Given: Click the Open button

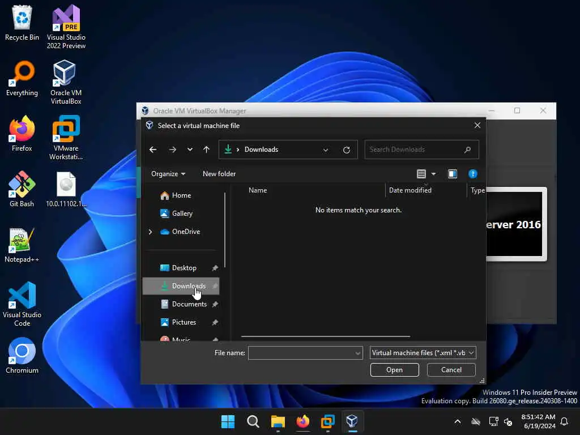Looking at the screenshot, I should click(394, 370).
